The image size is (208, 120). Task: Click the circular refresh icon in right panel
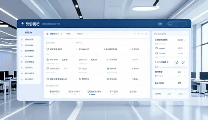(x=176, y=62)
